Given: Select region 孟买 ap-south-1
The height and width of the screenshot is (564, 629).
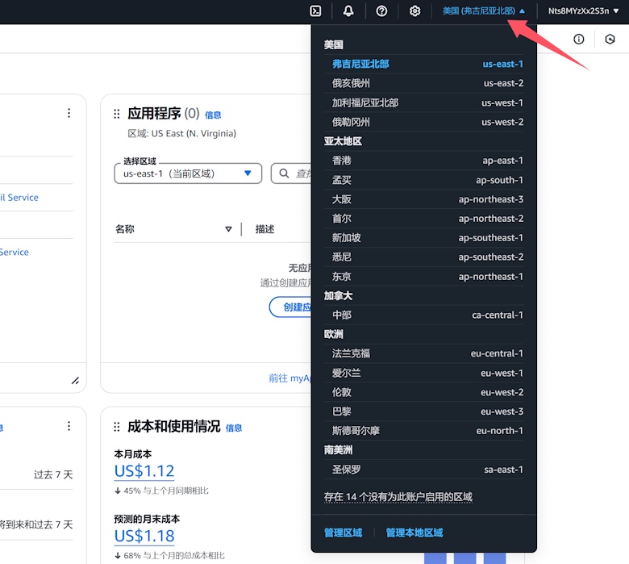Looking at the screenshot, I should (423, 180).
